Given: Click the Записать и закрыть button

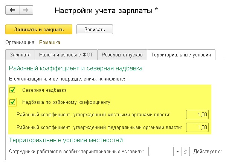Looking at the screenshot, I should (39, 29).
